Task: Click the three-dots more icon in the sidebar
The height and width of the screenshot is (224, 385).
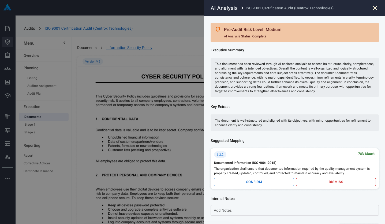Action: coord(8,178)
